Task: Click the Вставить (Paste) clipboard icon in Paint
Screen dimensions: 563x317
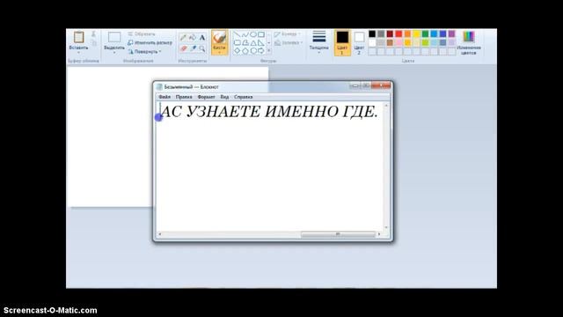Action: click(x=78, y=37)
